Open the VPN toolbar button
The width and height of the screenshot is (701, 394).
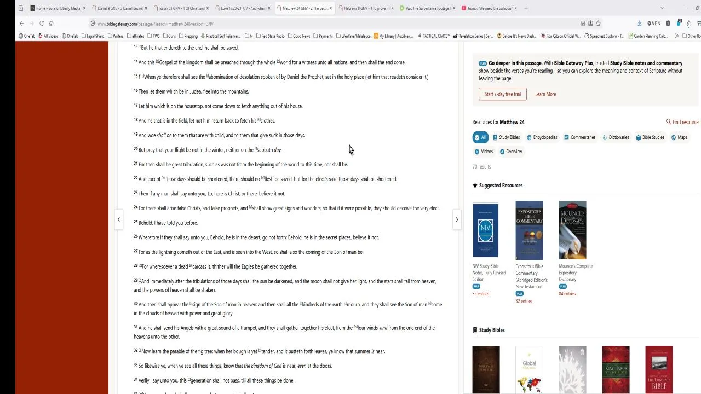point(654,24)
